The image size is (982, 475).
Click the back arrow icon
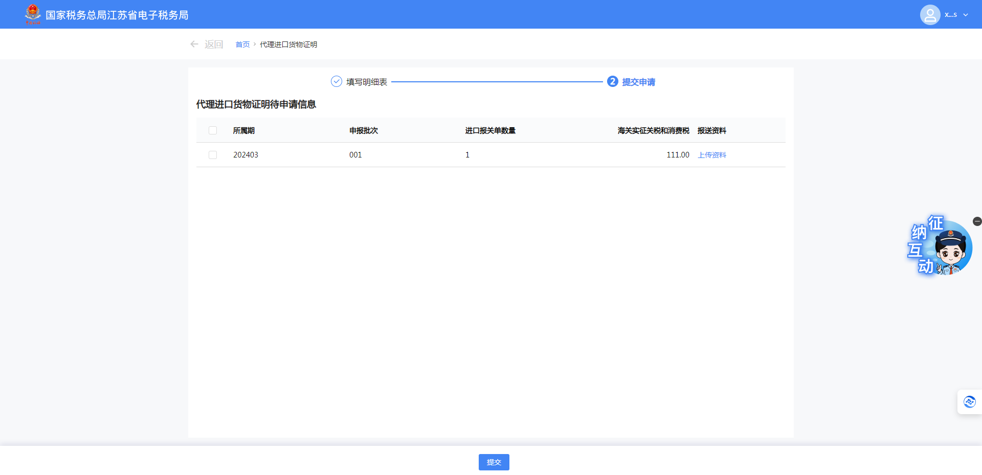pos(194,44)
